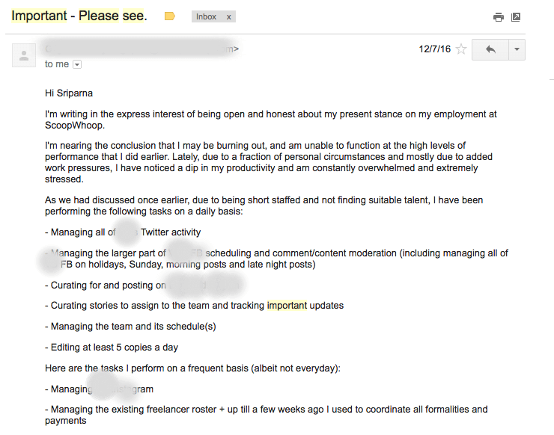Print this email using the printer icon
The height and width of the screenshot is (435, 554).
499,17
